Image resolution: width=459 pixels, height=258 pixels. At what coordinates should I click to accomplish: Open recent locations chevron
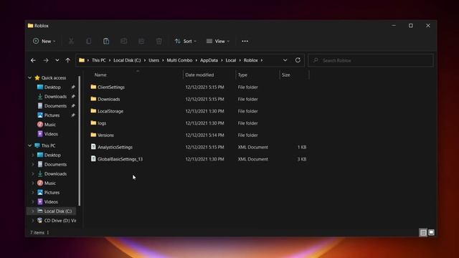(57, 60)
